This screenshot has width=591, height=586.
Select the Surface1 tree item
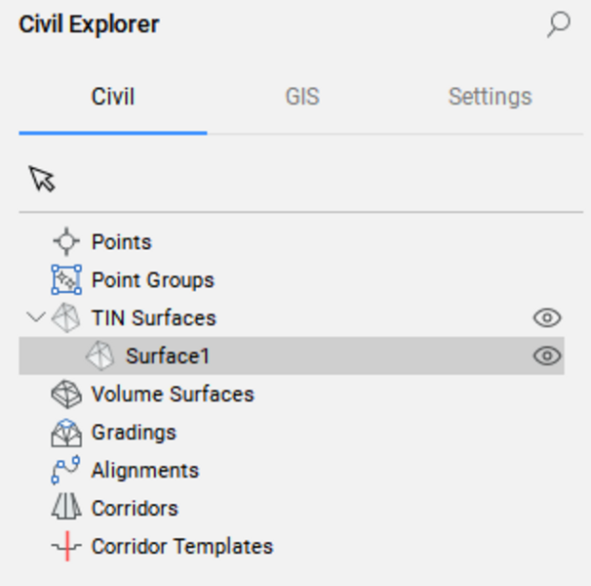pos(292,356)
